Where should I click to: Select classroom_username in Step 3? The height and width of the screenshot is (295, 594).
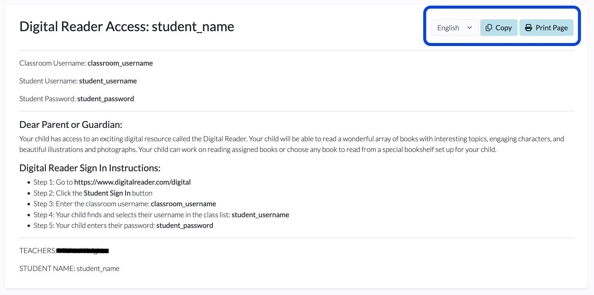(184, 204)
